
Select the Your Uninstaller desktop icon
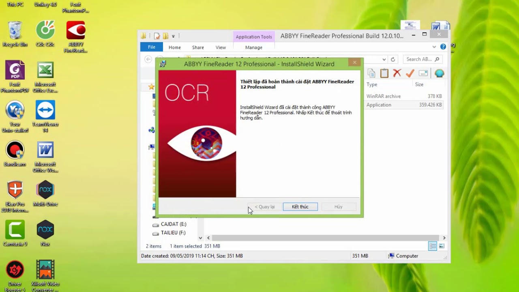pos(15,117)
